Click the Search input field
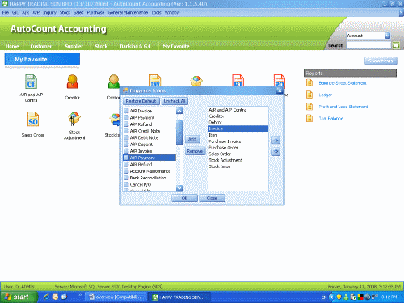Screen dimensions: 404x303 (368, 45)
